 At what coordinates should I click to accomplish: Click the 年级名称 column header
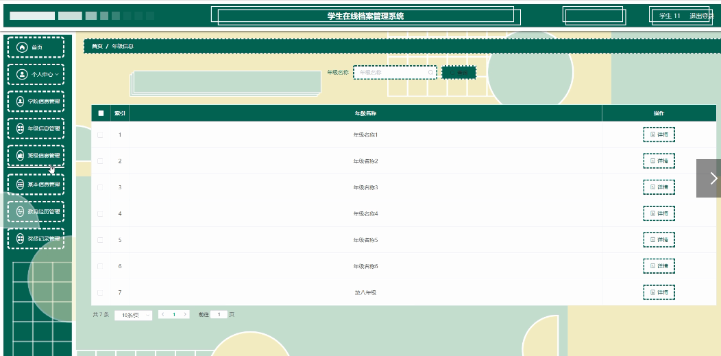[x=365, y=113]
